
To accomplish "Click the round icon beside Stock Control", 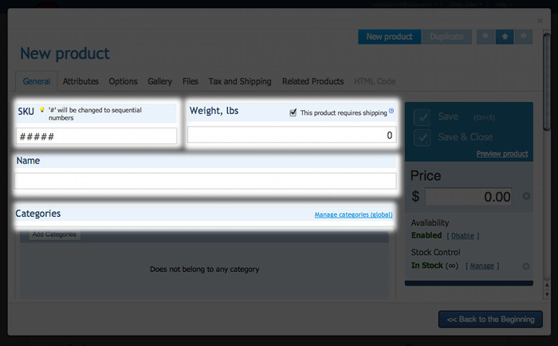I will pos(526,266).
